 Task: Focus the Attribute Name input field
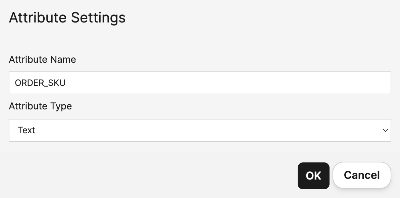coord(200,83)
